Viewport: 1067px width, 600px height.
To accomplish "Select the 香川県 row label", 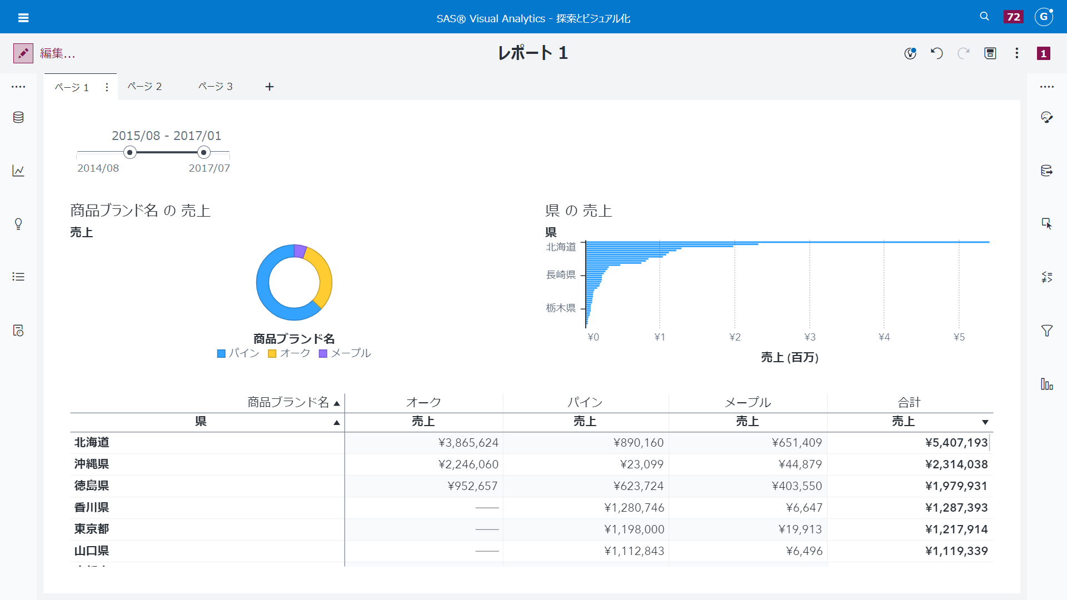I will (92, 507).
